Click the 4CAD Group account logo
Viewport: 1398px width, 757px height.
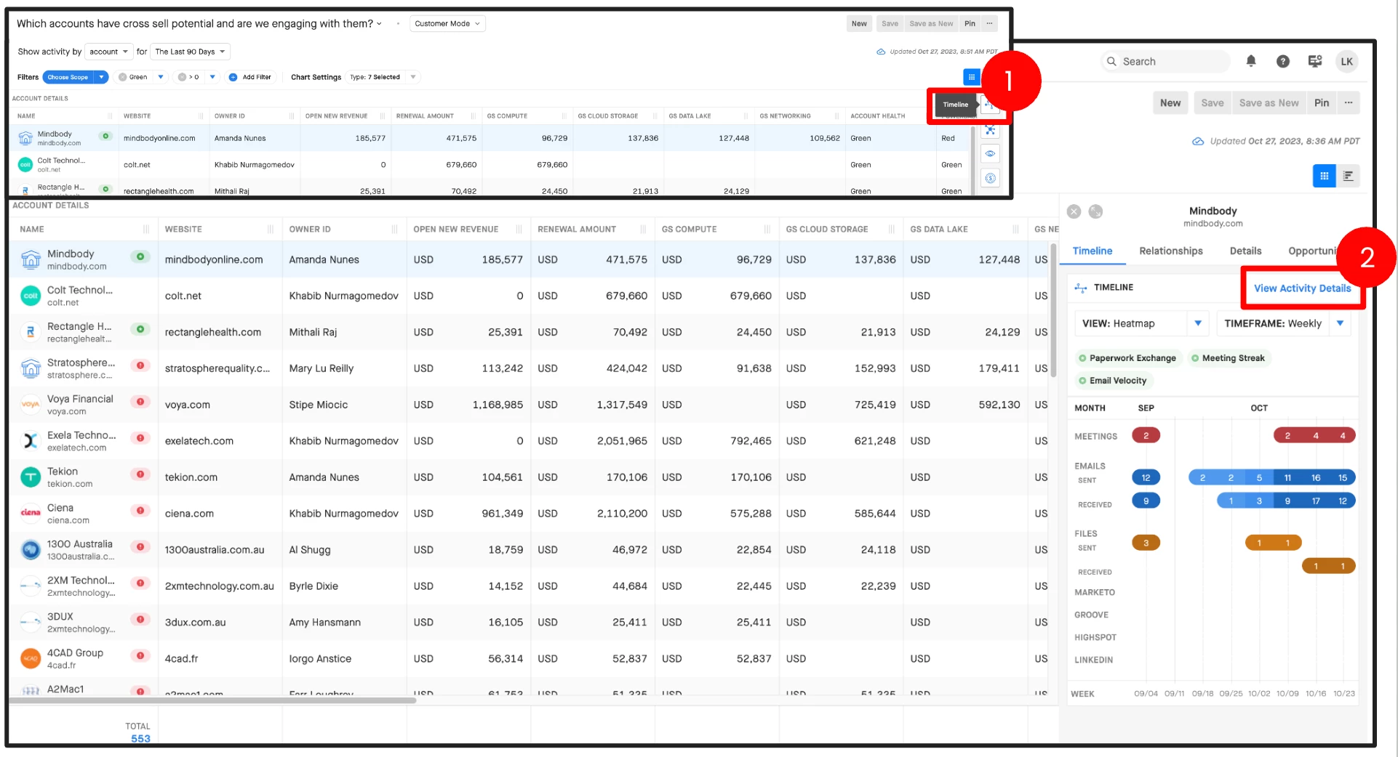[31, 659]
